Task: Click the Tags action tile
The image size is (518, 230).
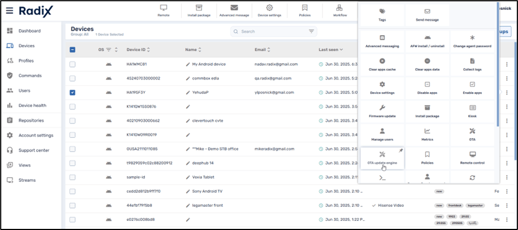Action: [382, 15]
